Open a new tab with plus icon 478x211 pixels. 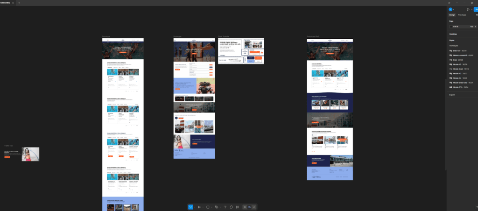(19, 3)
